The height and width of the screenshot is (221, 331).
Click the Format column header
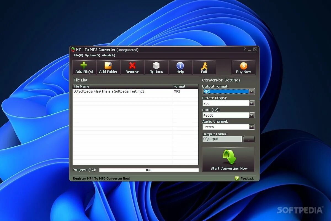pyautogui.click(x=185, y=86)
